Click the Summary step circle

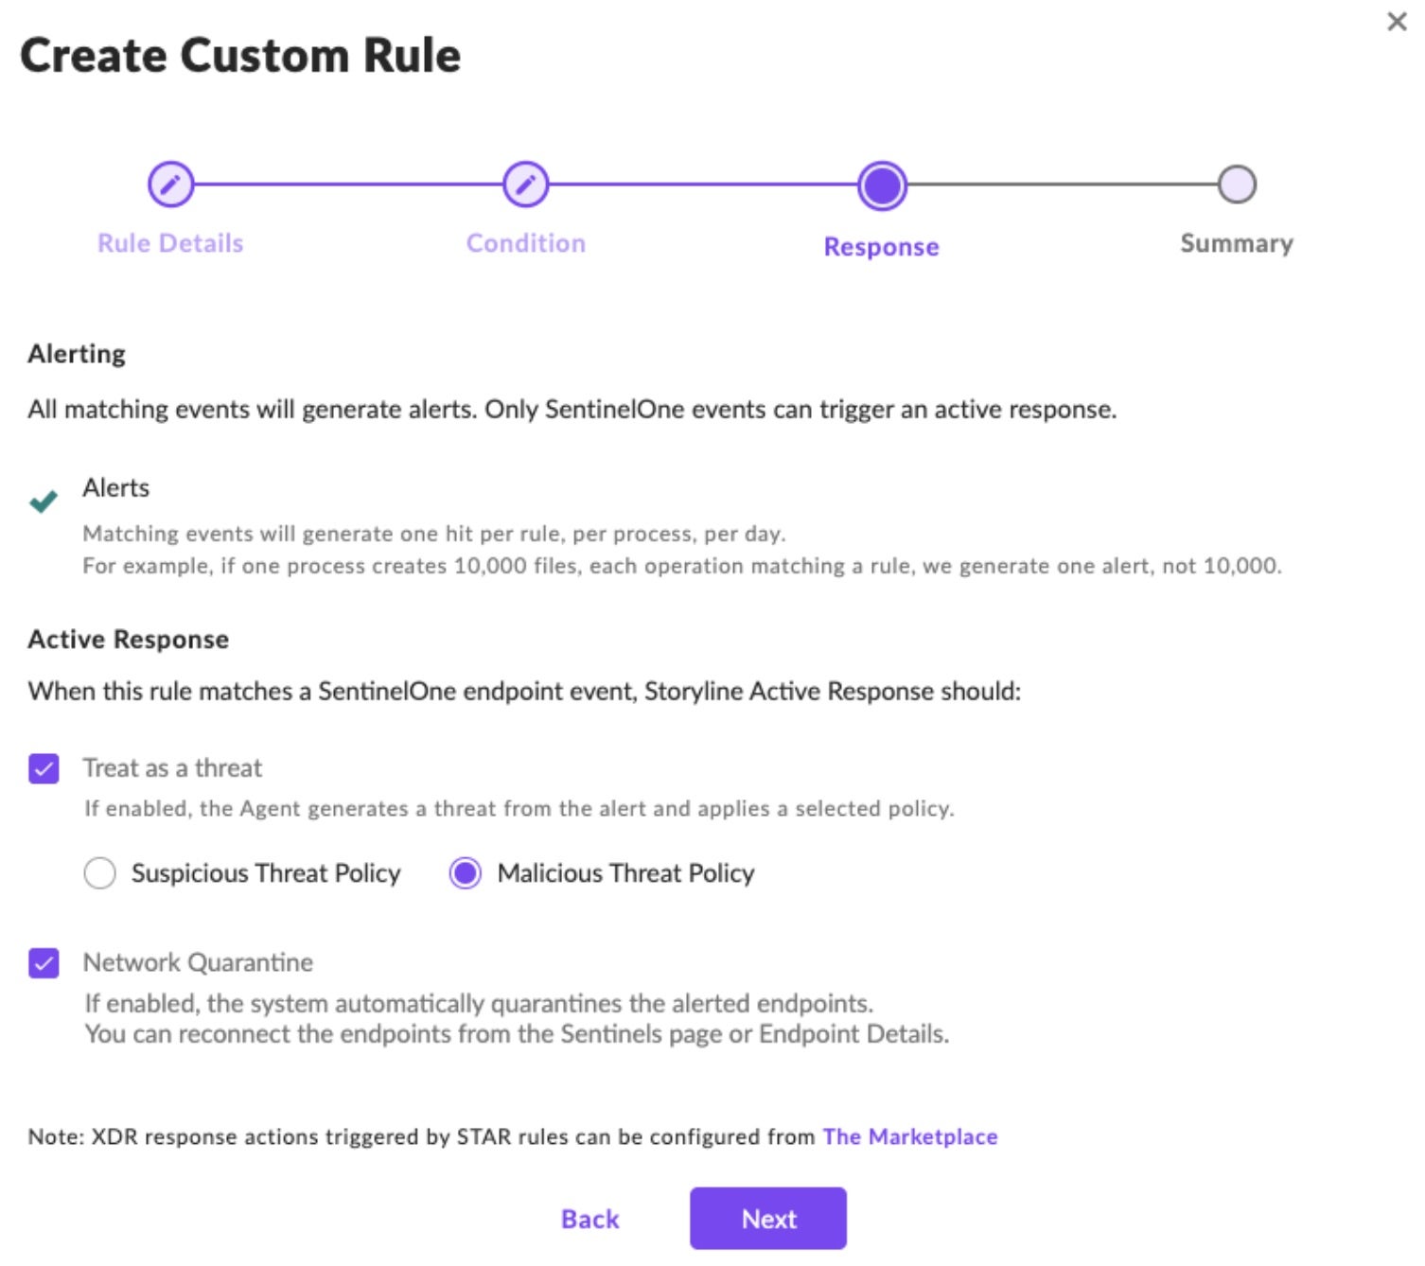[1236, 185]
